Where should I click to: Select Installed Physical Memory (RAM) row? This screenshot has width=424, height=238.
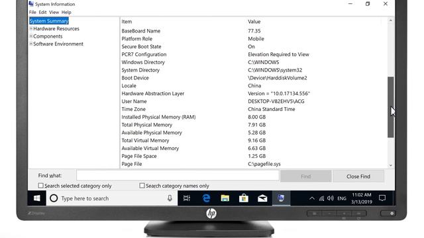pos(254,117)
